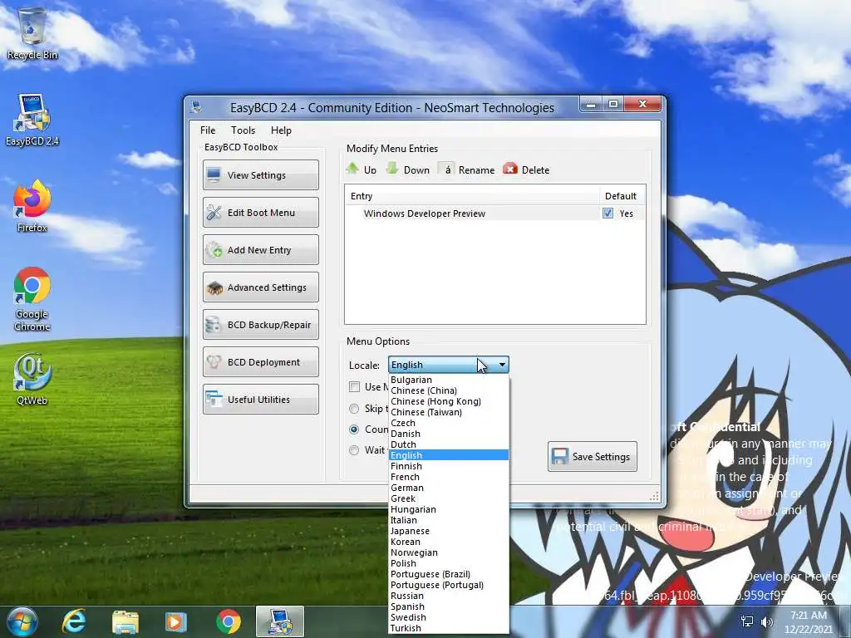Click the red Delete entry icon
Screen dimensions: 851x638
[x=510, y=169]
